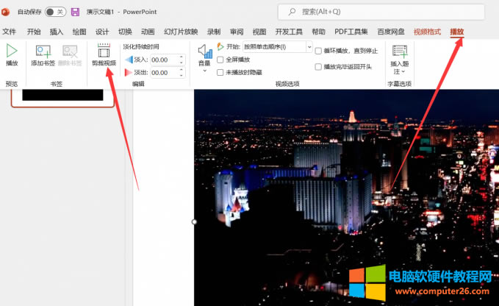Click the Add Bookmark icon

(42, 51)
